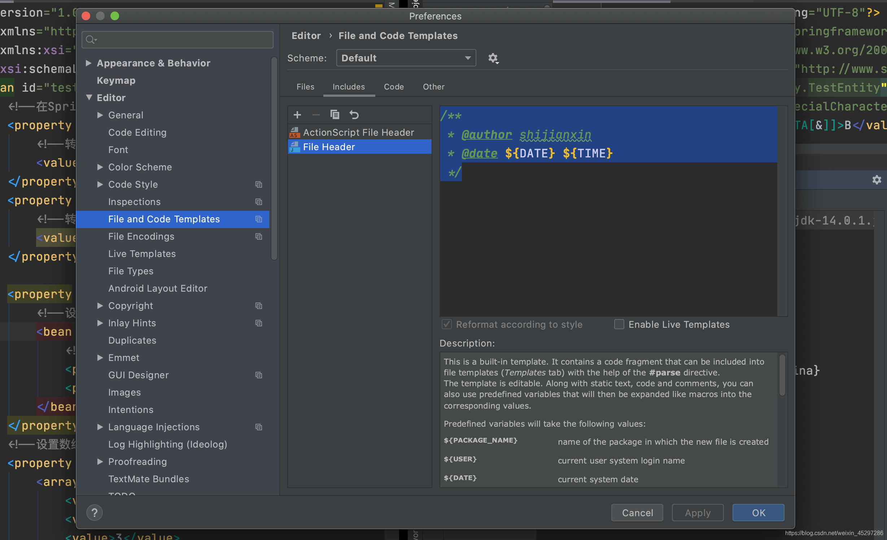Open the scheme settings gear icon

493,58
